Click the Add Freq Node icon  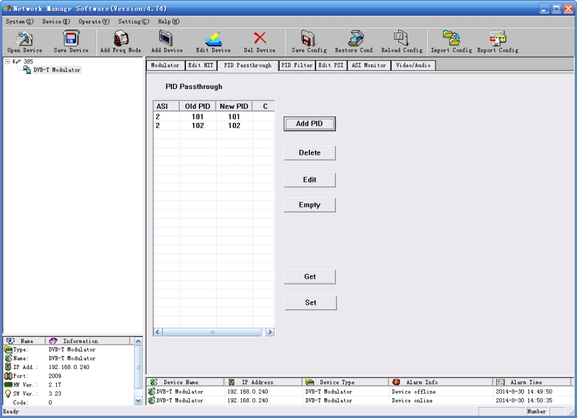(121, 38)
